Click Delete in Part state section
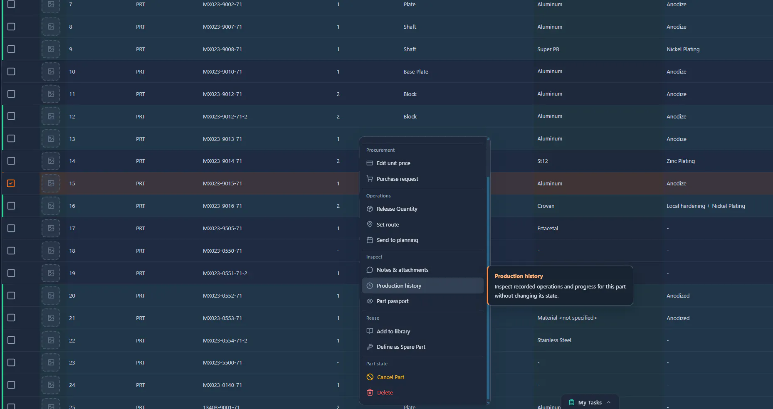This screenshot has width=773, height=409. click(423, 392)
